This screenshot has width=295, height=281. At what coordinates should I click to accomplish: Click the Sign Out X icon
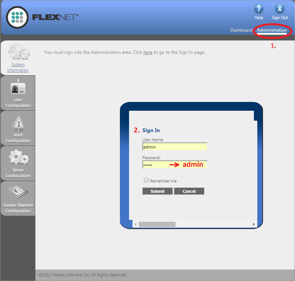[280, 9]
